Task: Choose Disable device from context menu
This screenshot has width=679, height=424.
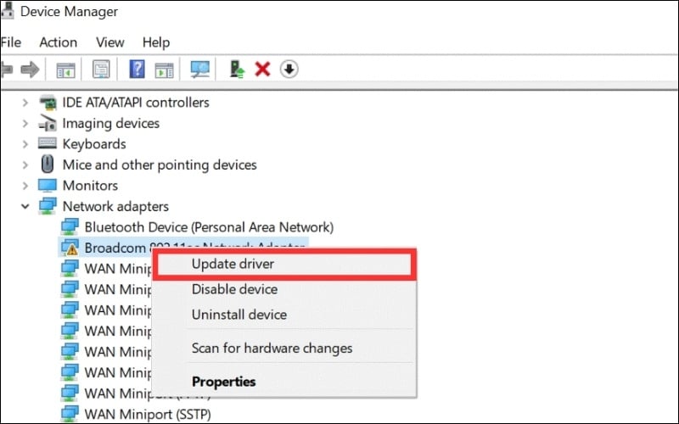Action: (284, 289)
